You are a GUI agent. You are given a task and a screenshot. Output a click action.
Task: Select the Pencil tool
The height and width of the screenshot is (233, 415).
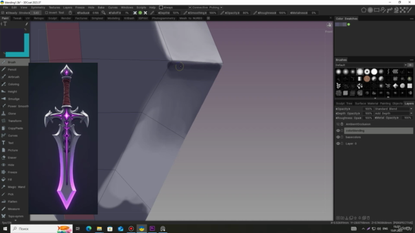[14, 69]
